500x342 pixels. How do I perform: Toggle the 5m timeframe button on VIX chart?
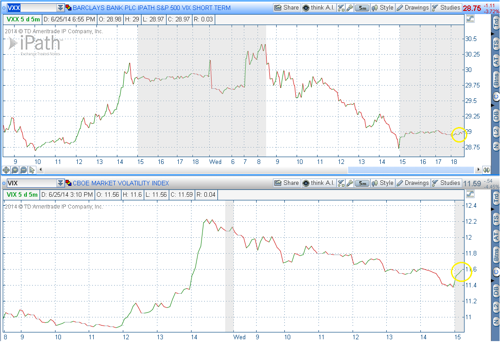click(362, 183)
